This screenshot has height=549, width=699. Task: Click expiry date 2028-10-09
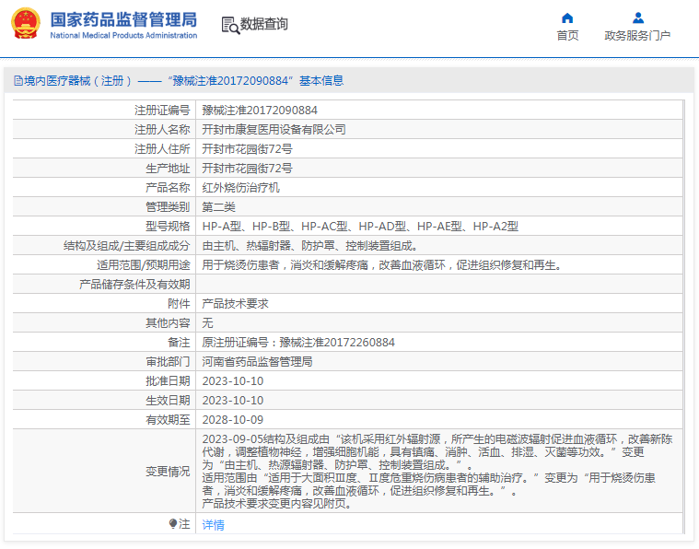coord(233,420)
